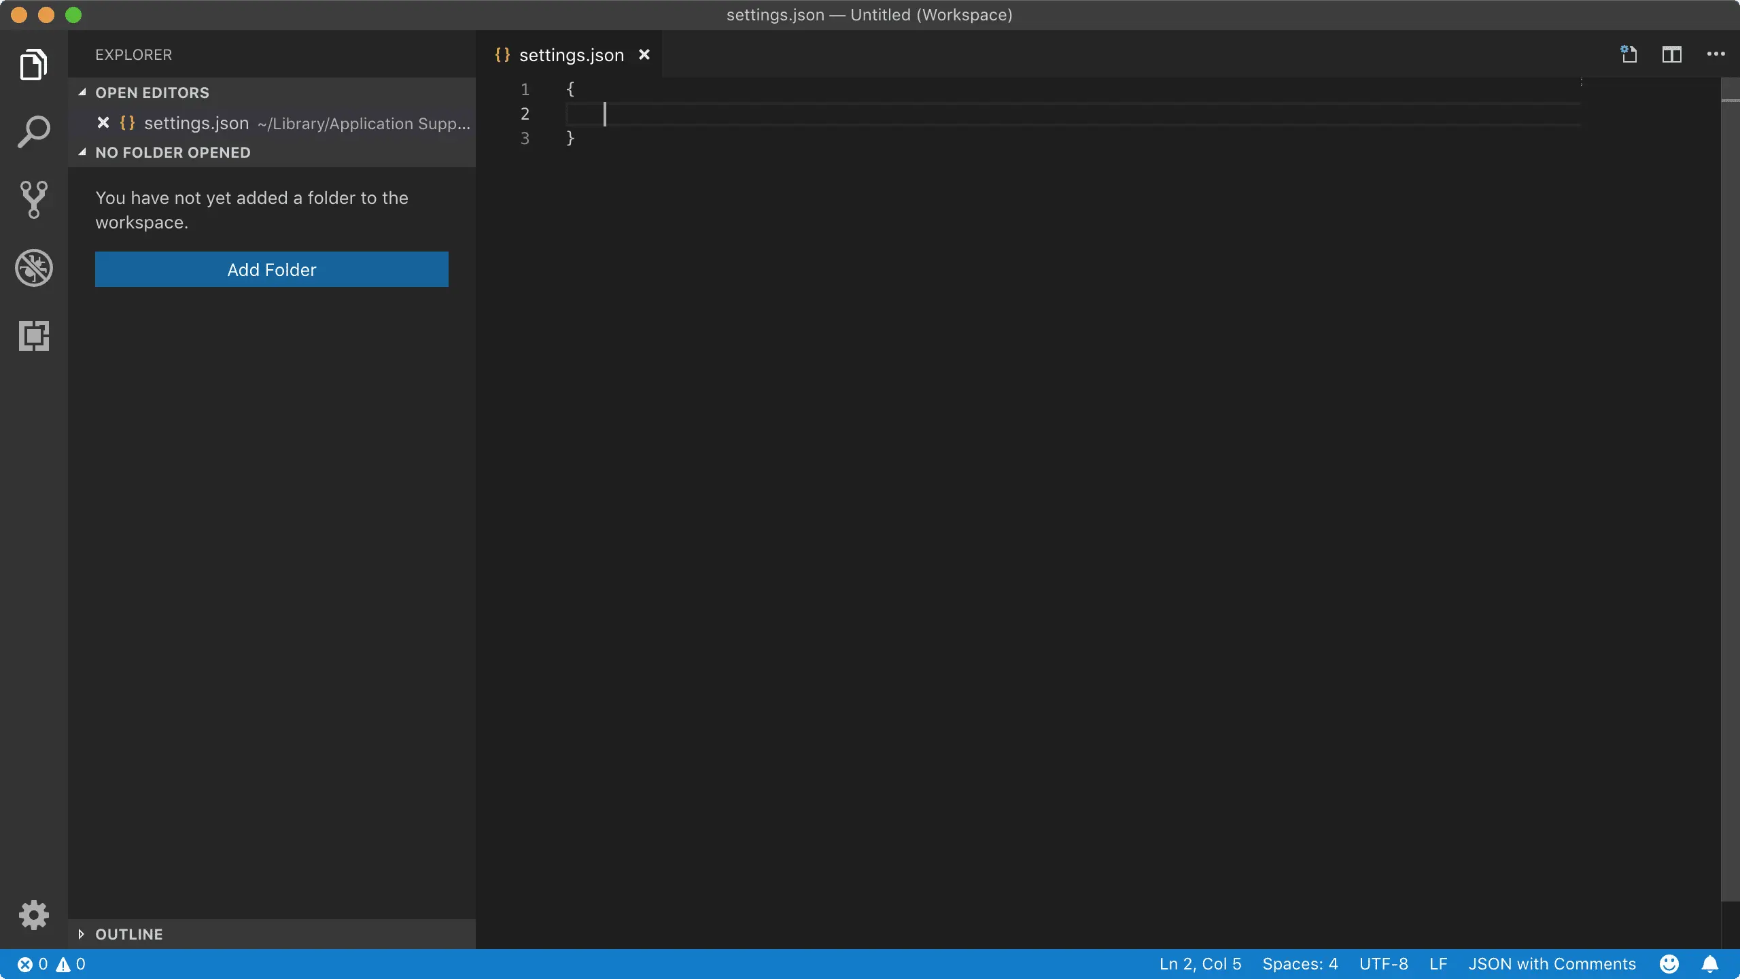Close the settings.json tab

(644, 54)
